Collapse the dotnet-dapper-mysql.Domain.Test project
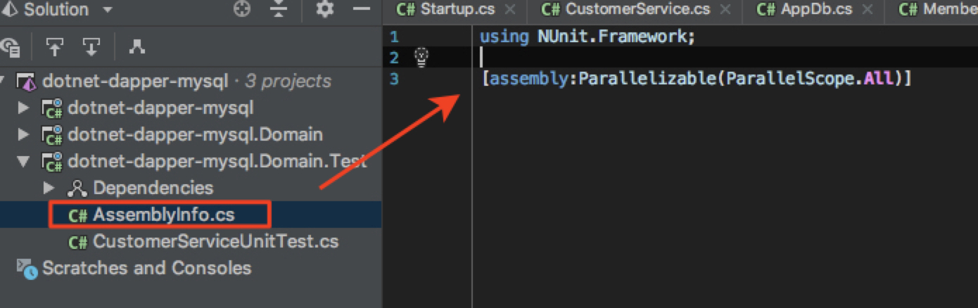Image resolution: width=978 pixels, height=308 pixels. [24, 161]
